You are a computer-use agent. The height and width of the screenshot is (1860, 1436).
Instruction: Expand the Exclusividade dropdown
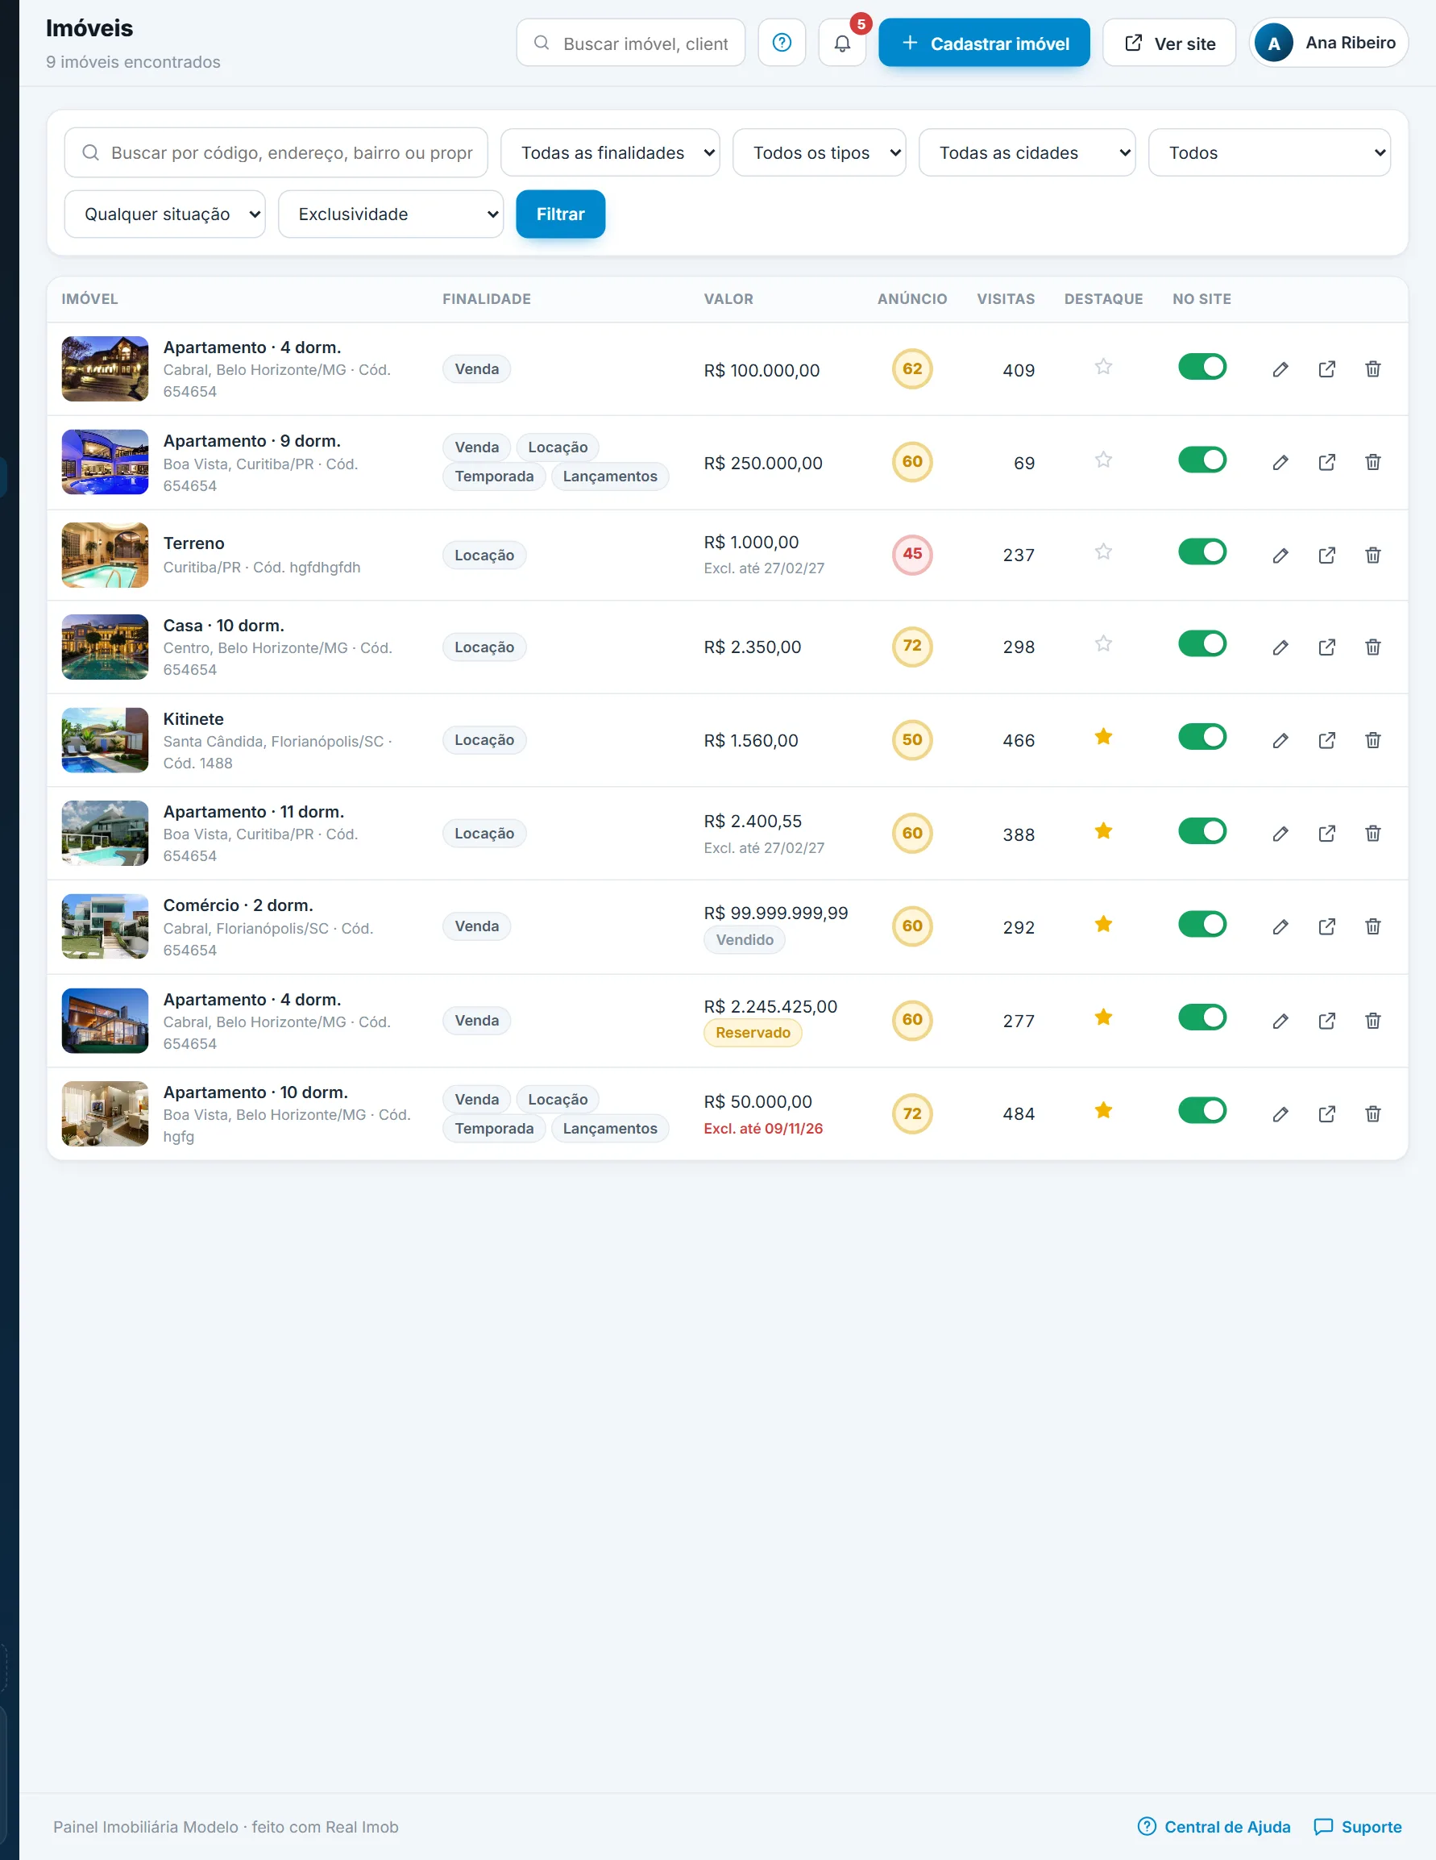(391, 214)
